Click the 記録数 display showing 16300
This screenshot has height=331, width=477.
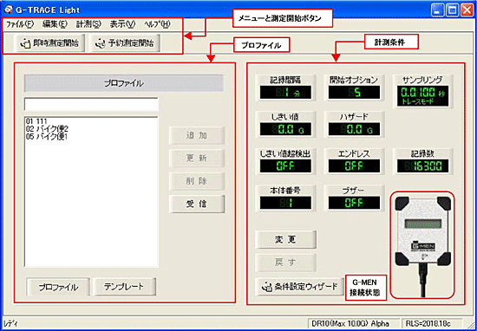pos(423,166)
